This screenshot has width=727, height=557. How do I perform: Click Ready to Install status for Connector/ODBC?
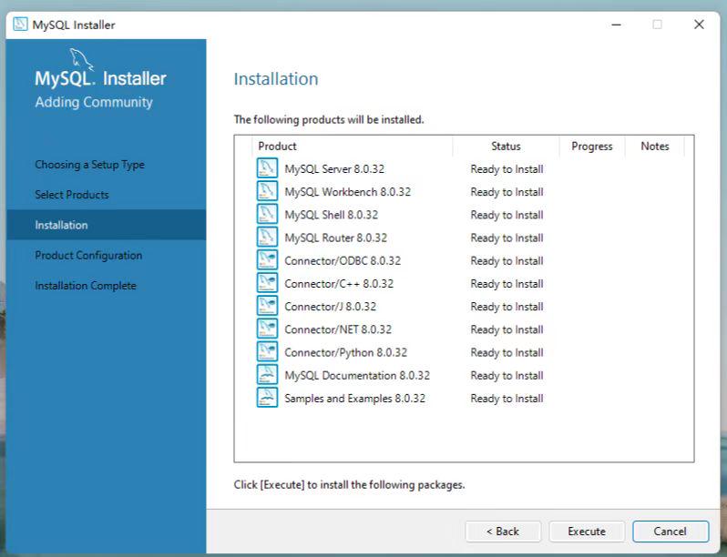pyautogui.click(x=507, y=261)
